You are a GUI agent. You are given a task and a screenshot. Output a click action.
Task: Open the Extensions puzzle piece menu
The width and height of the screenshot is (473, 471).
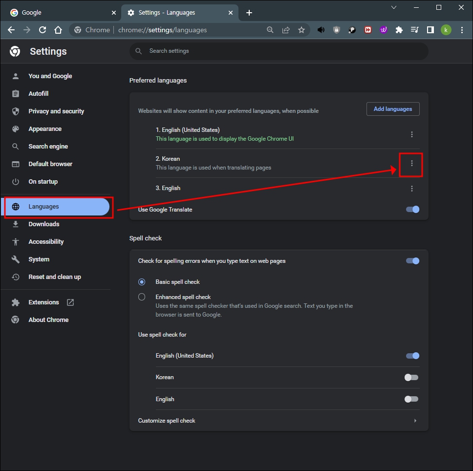[399, 30]
